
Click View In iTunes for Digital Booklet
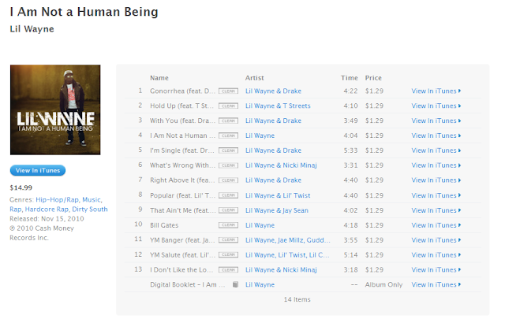(x=436, y=284)
